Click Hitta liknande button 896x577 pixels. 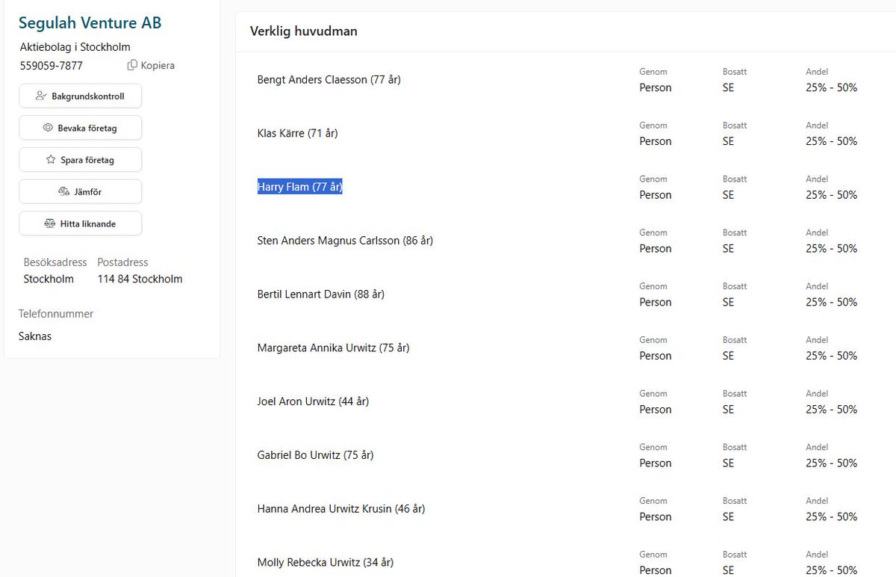(x=80, y=223)
